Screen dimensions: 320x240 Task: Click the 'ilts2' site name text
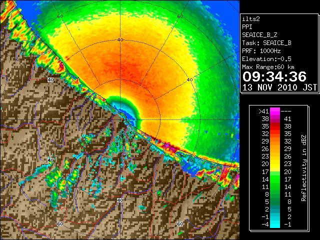click(x=251, y=19)
